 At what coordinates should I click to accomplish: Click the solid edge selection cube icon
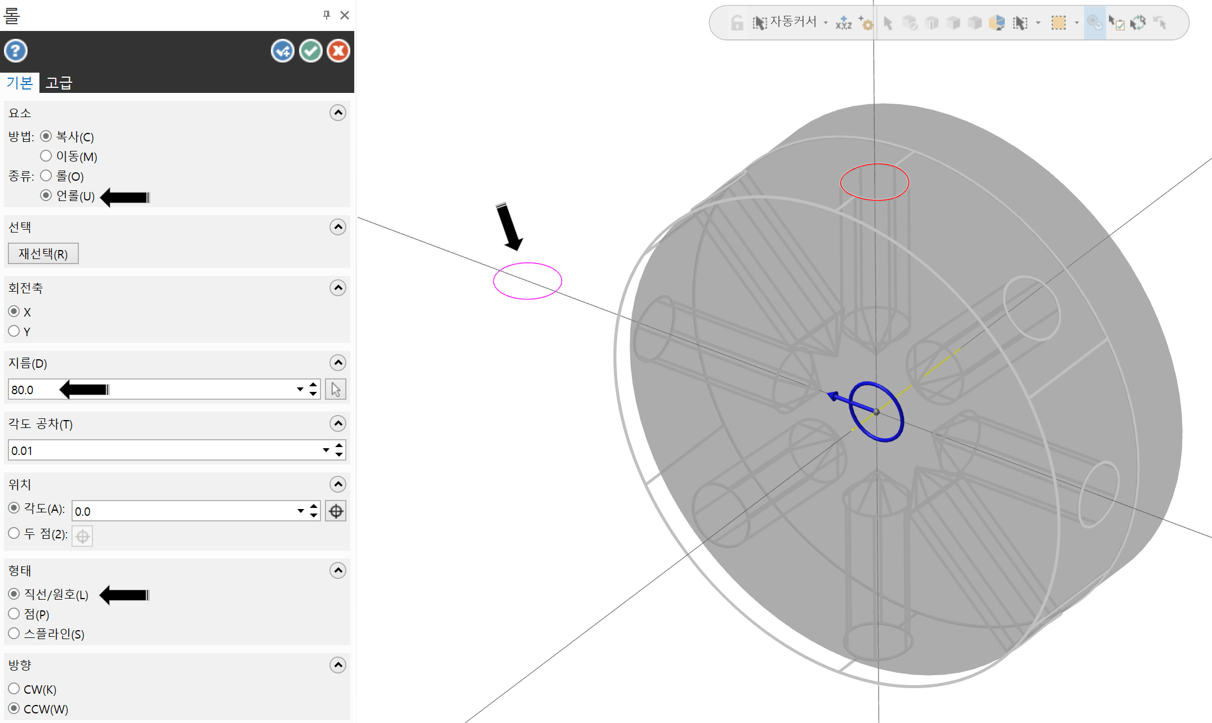(x=932, y=23)
